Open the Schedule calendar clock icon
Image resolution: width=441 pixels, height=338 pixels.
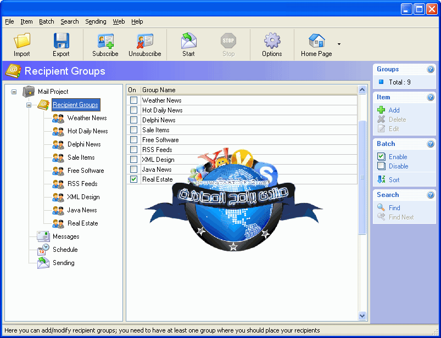pyautogui.click(x=43, y=250)
